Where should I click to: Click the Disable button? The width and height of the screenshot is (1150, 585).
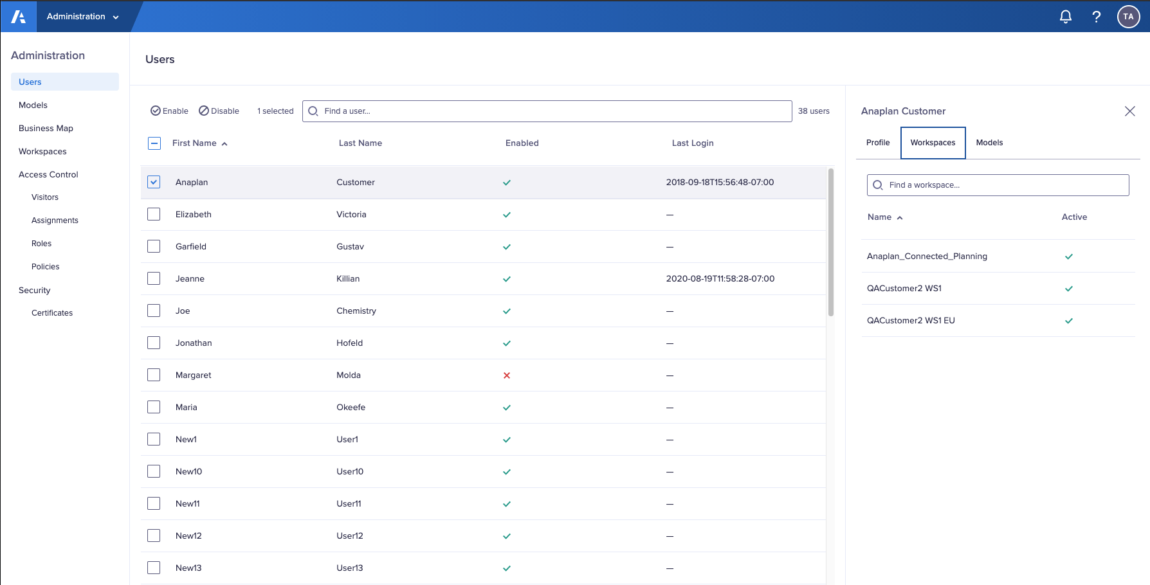[x=219, y=111]
